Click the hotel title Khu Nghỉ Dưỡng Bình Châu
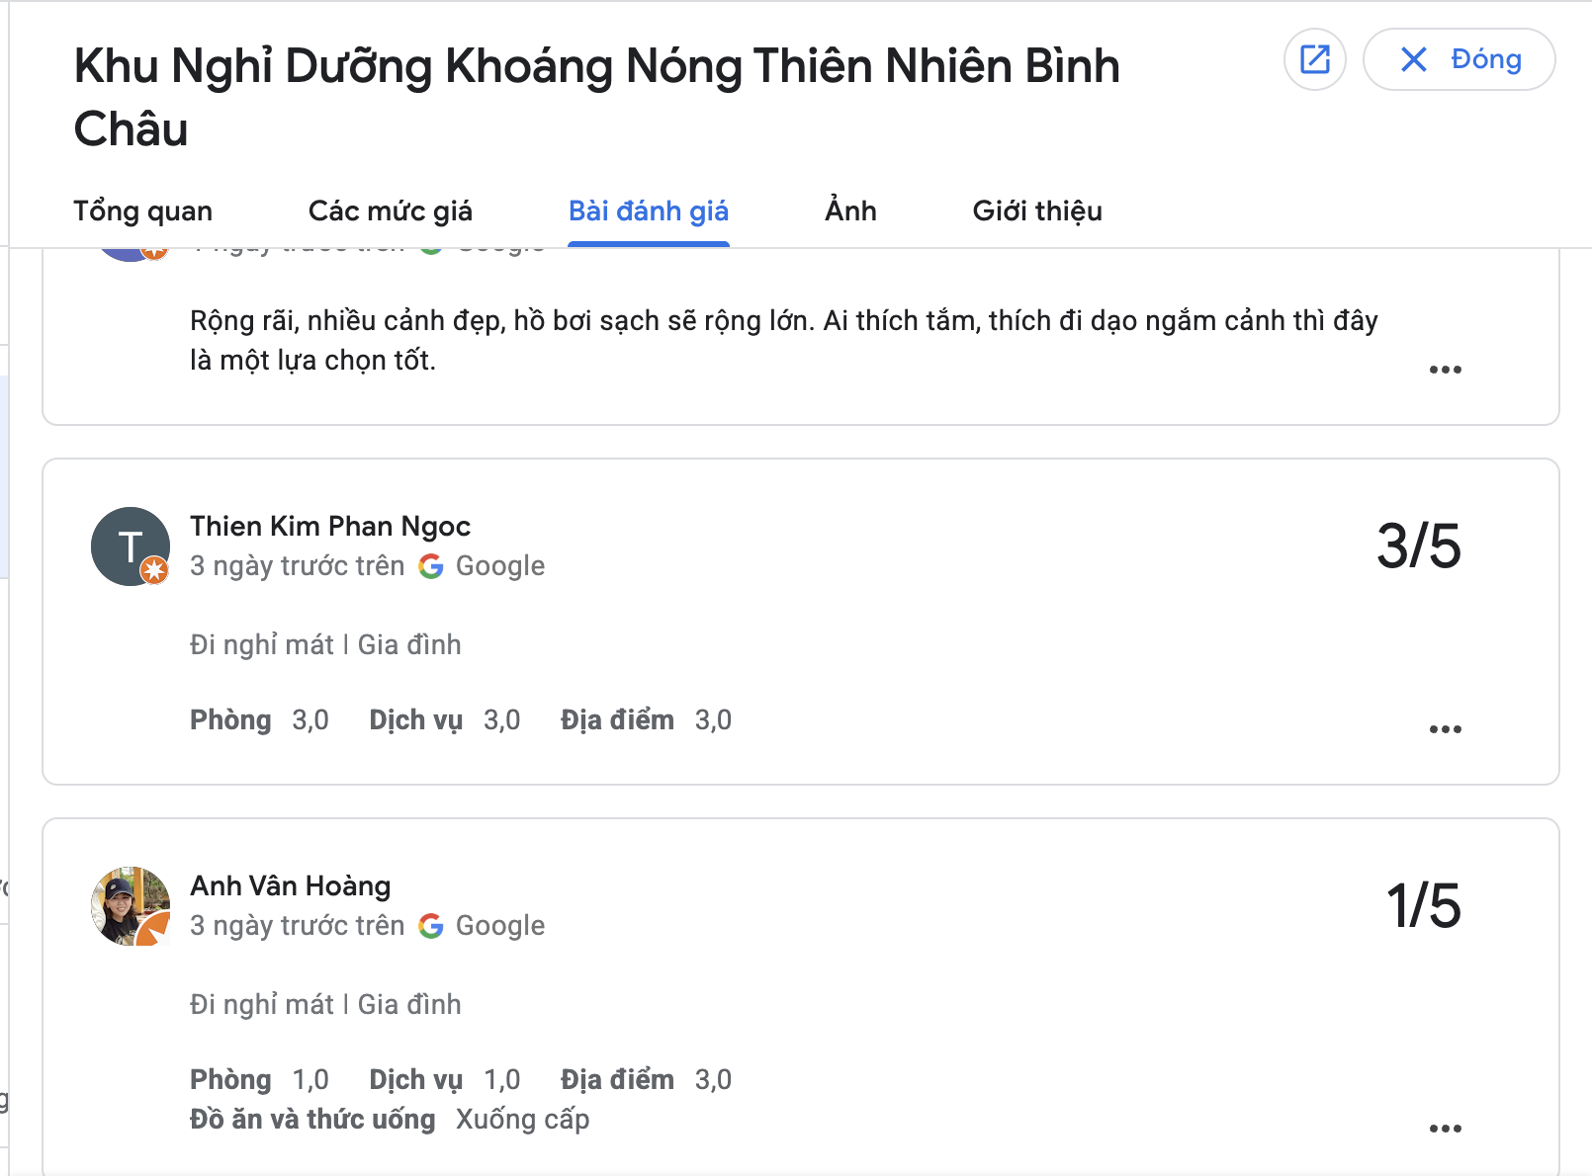Image resolution: width=1592 pixels, height=1176 pixels. coord(596,97)
